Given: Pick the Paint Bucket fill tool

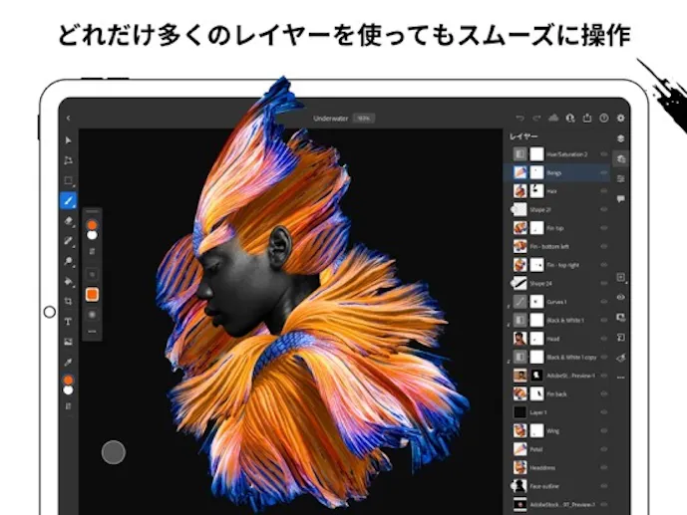Looking at the screenshot, I should 69,281.
